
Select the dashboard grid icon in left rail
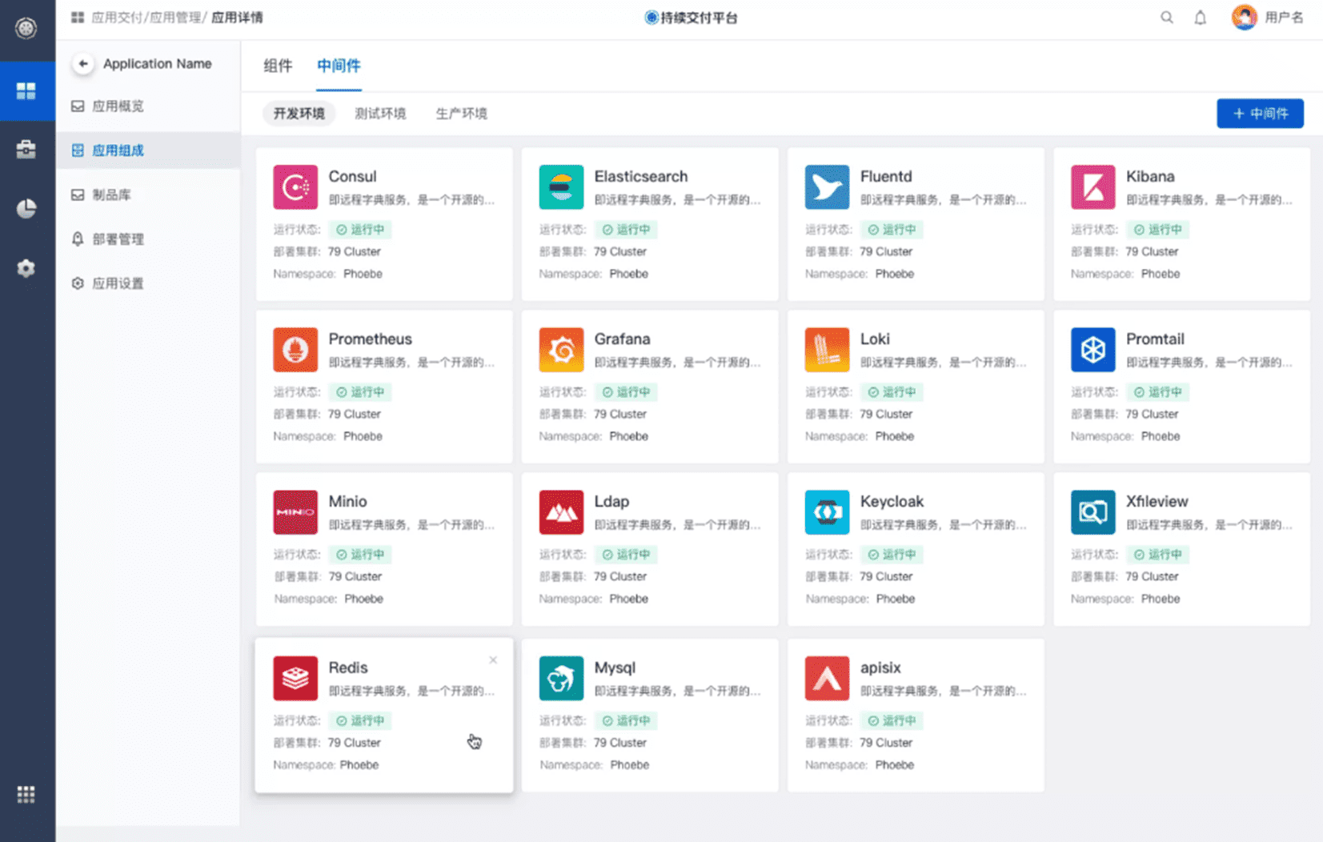click(x=26, y=90)
